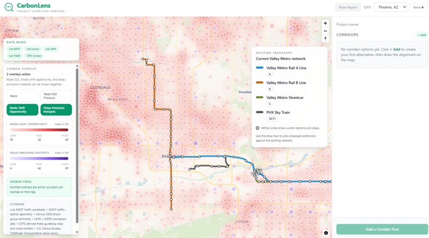Disable the Delay Emissions Hotspots overlay

[x=56, y=110]
